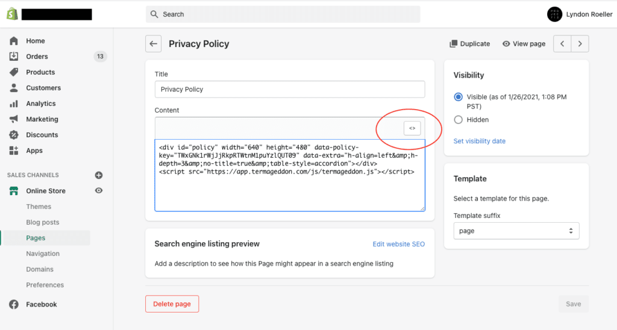Click the Online Store storefront icon
This screenshot has height=330, width=617.
pos(14,191)
